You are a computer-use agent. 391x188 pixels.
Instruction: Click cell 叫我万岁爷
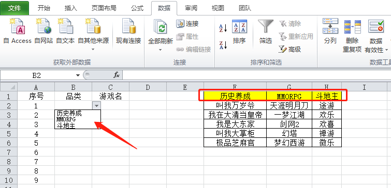coord(235,105)
